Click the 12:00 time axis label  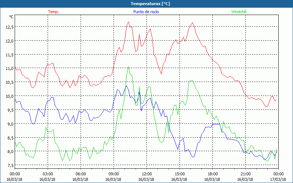point(146,174)
